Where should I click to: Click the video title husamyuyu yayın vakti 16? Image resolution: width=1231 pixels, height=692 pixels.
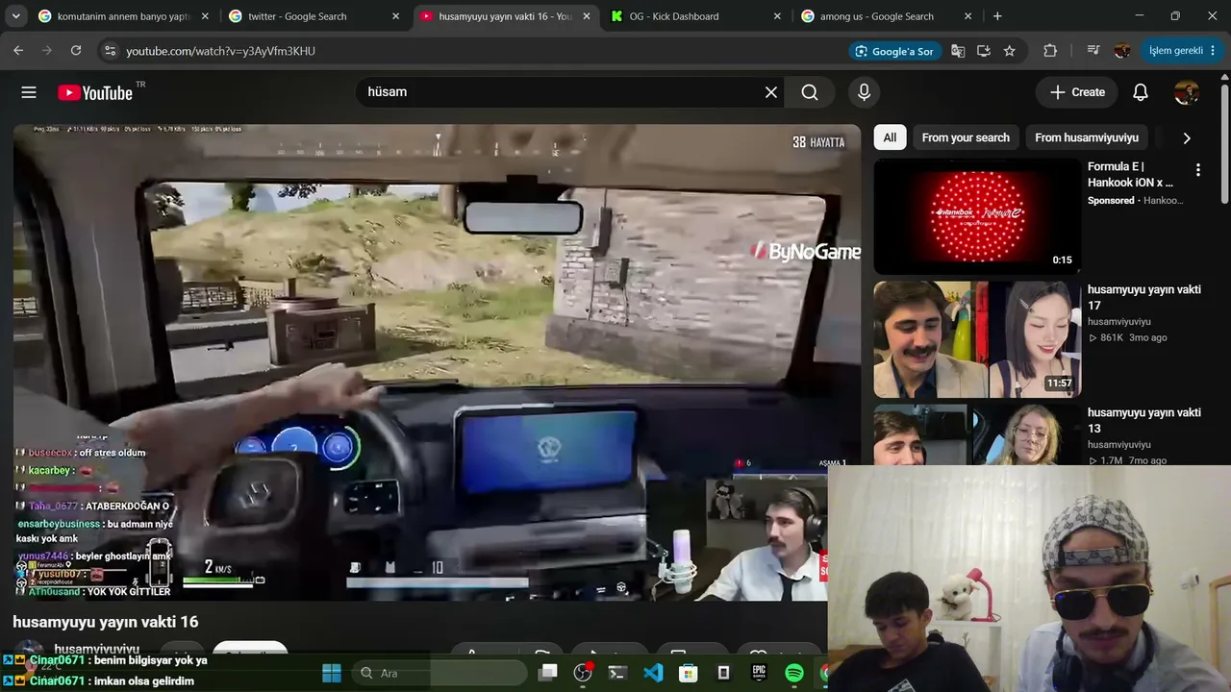tap(106, 622)
